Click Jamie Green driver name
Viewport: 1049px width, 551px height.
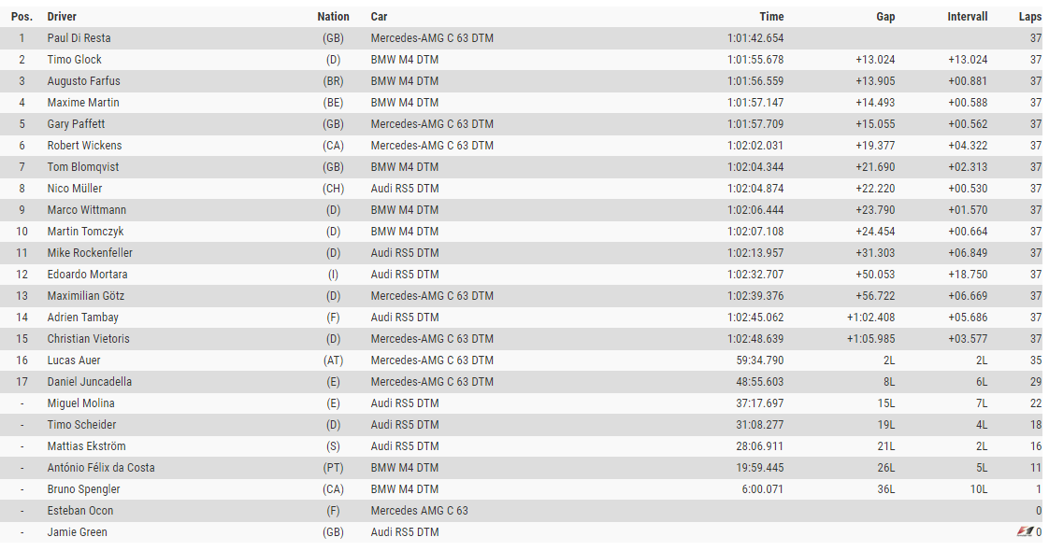point(77,532)
